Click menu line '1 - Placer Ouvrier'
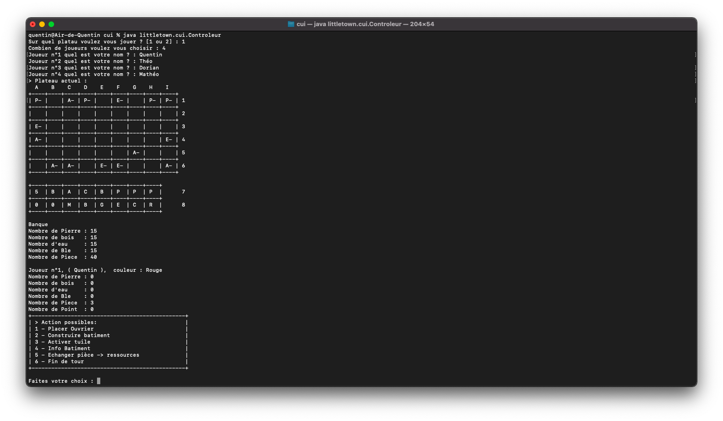This screenshot has width=723, height=421. [64, 329]
